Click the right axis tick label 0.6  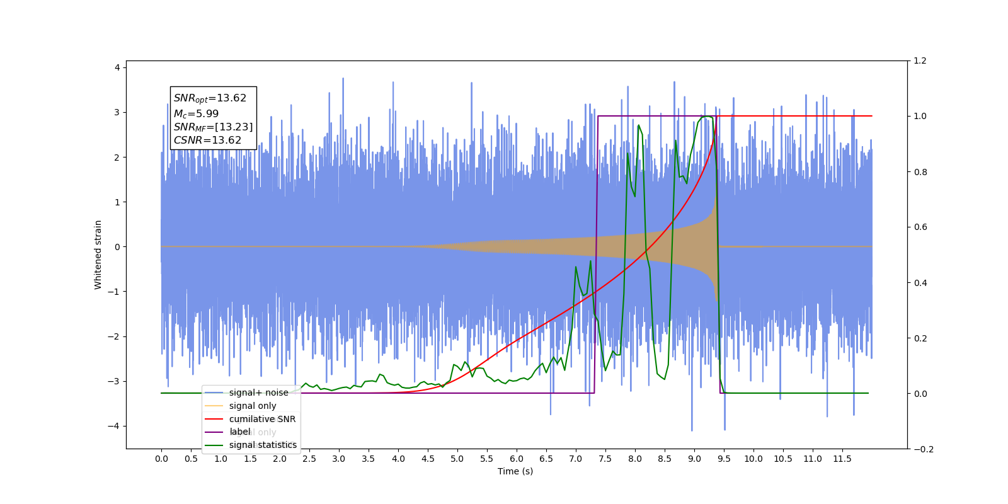click(920, 227)
